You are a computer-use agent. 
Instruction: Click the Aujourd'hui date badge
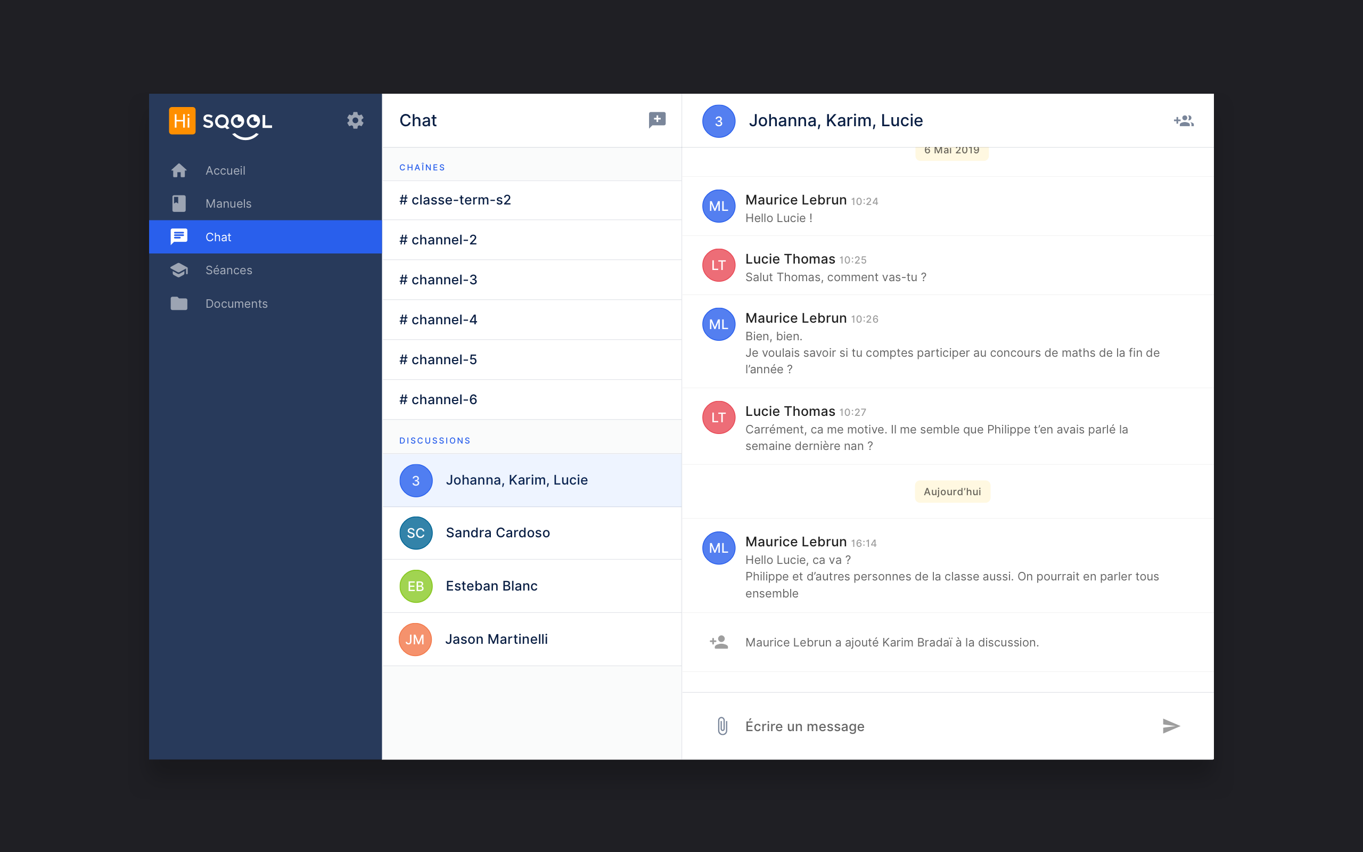pos(953,491)
